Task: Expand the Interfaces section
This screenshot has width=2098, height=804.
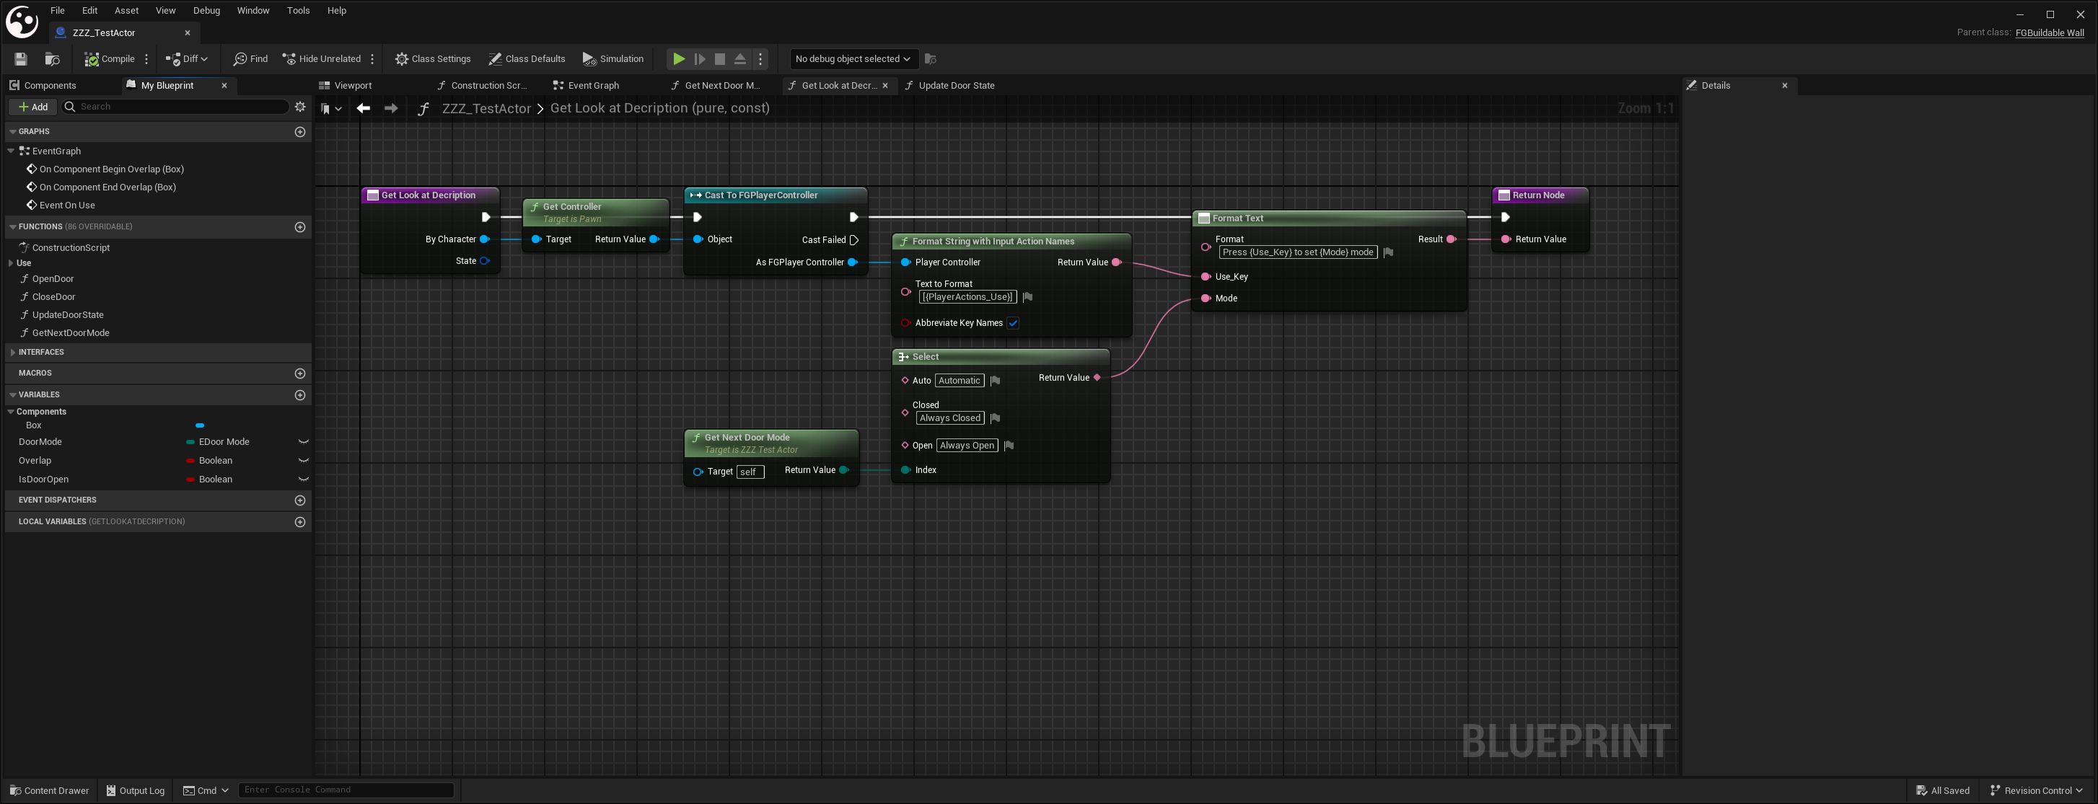Action: [x=12, y=353]
